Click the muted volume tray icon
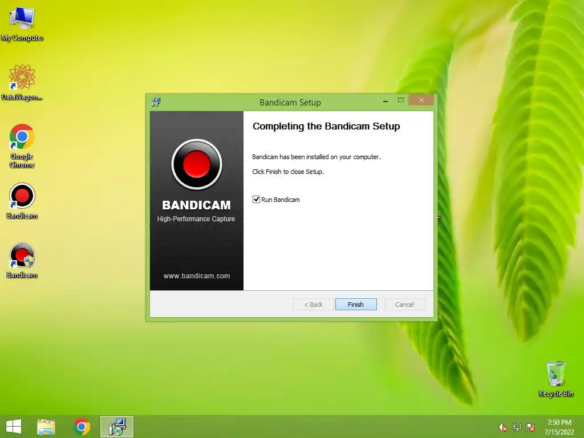 pyautogui.click(x=502, y=427)
